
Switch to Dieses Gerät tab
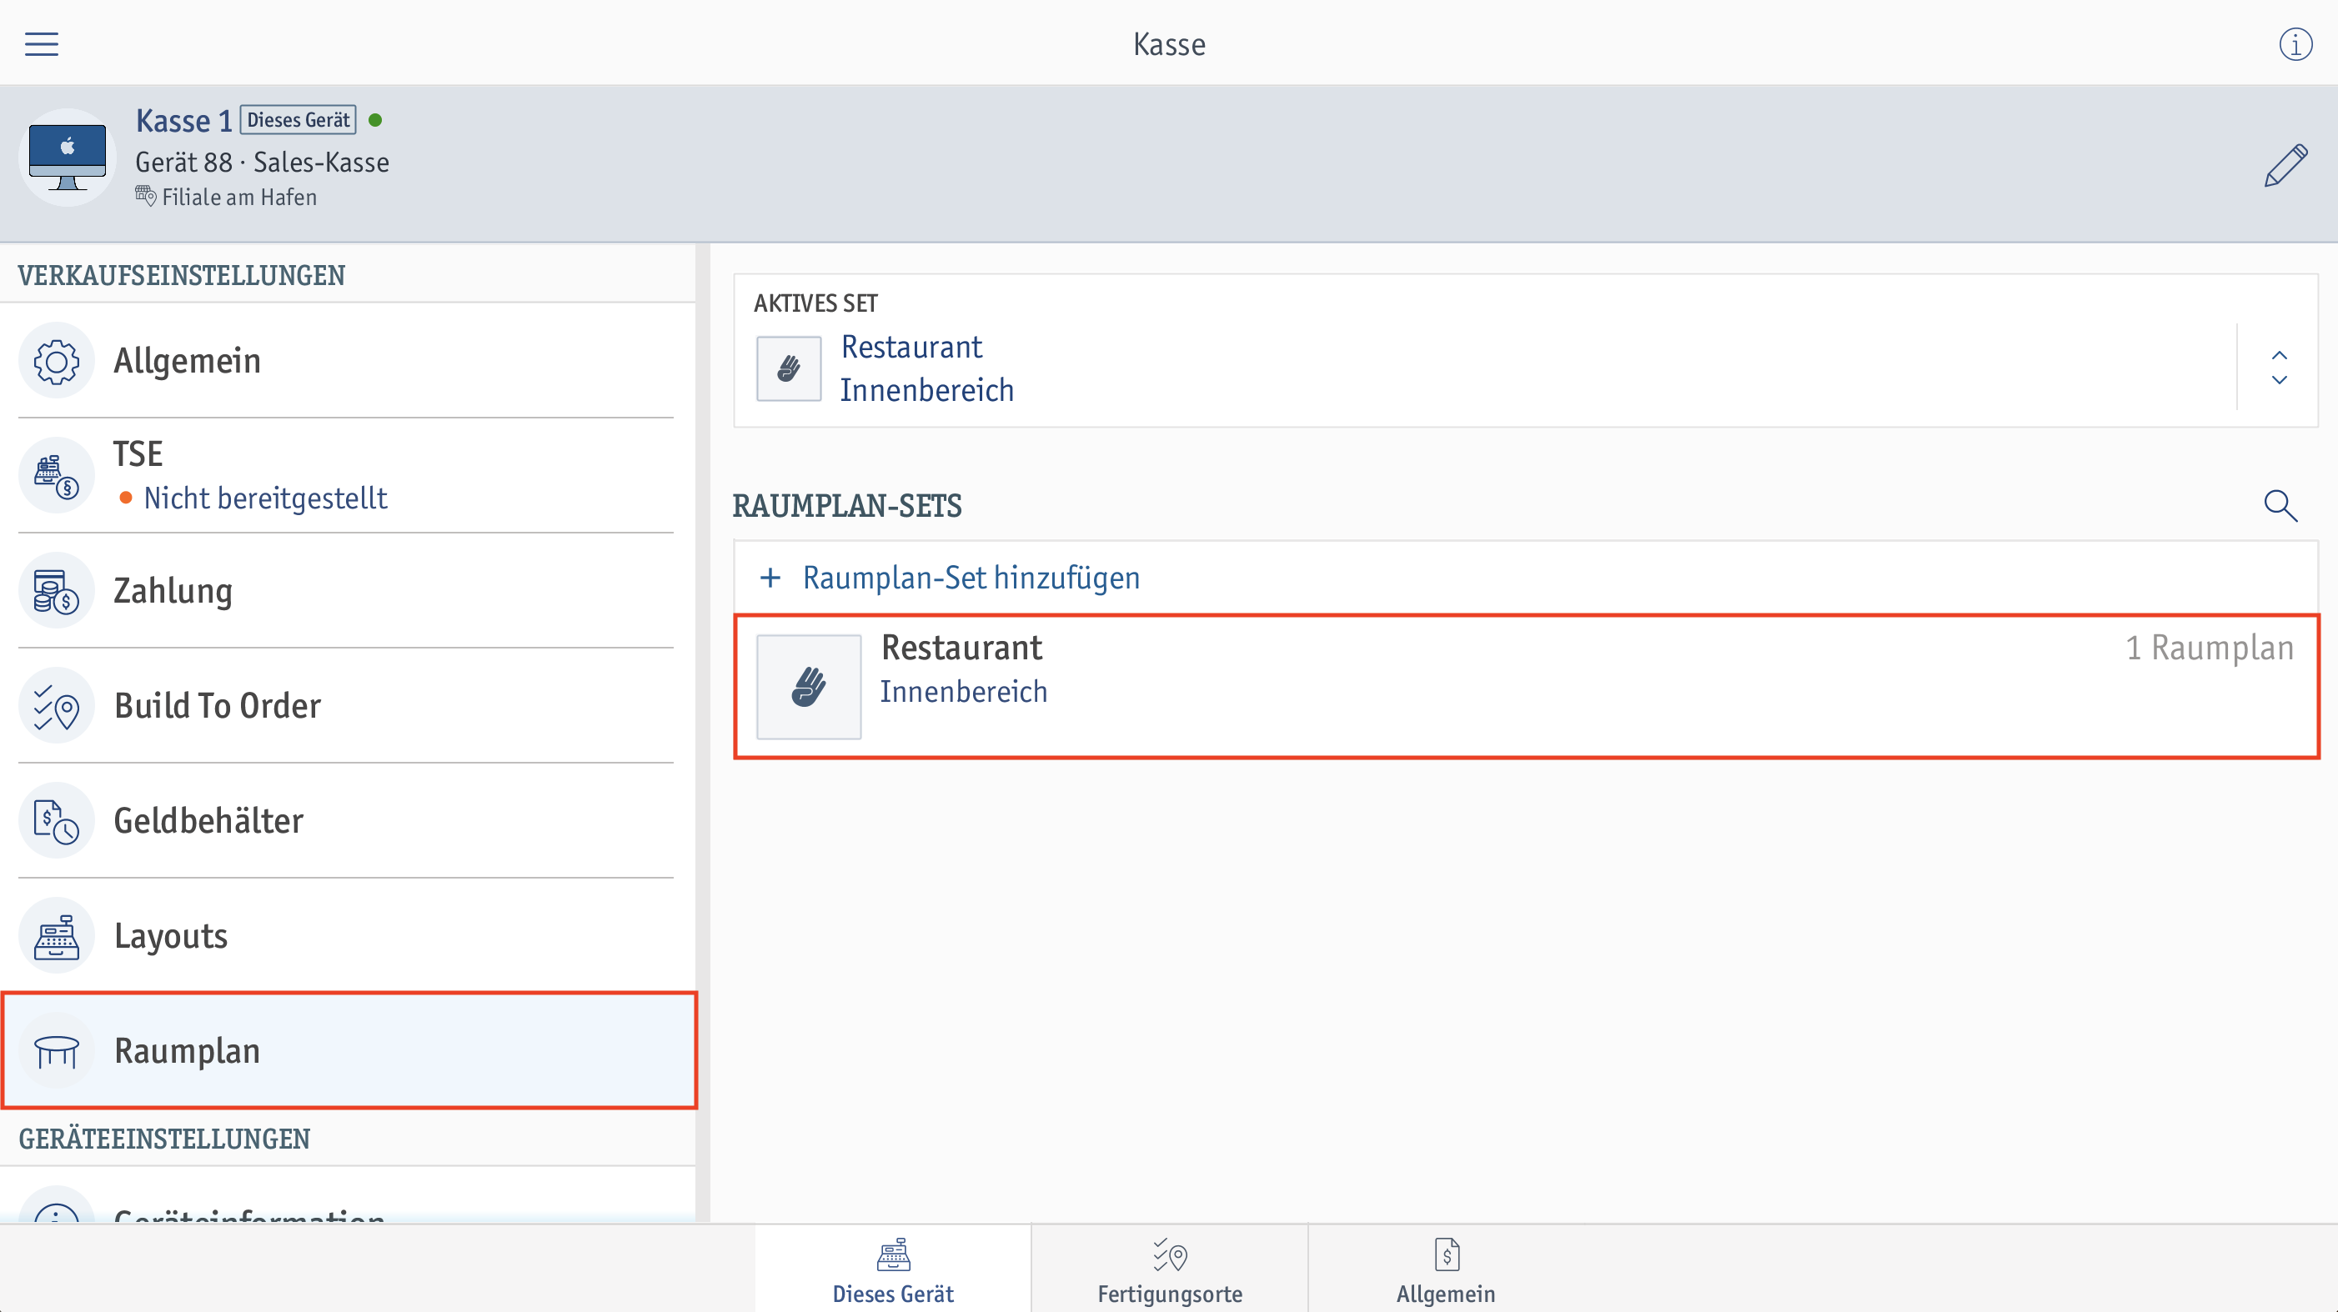click(x=893, y=1270)
